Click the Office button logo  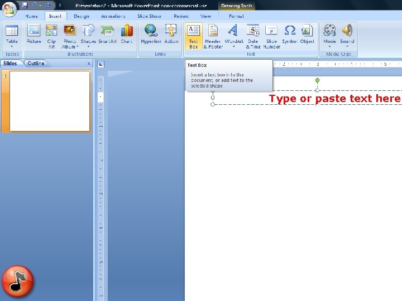(9, 9)
